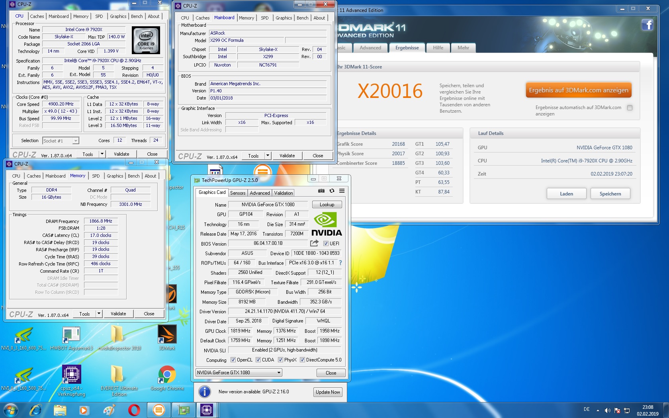Click the Windows Start button

[10, 410]
